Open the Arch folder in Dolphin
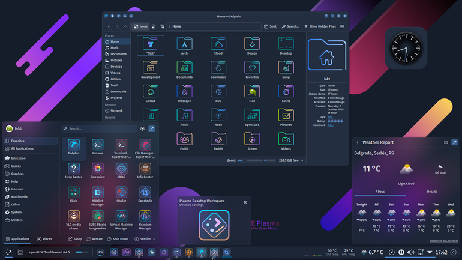Image resolution: width=462 pixels, height=260 pixels. (x=184, y=46)
